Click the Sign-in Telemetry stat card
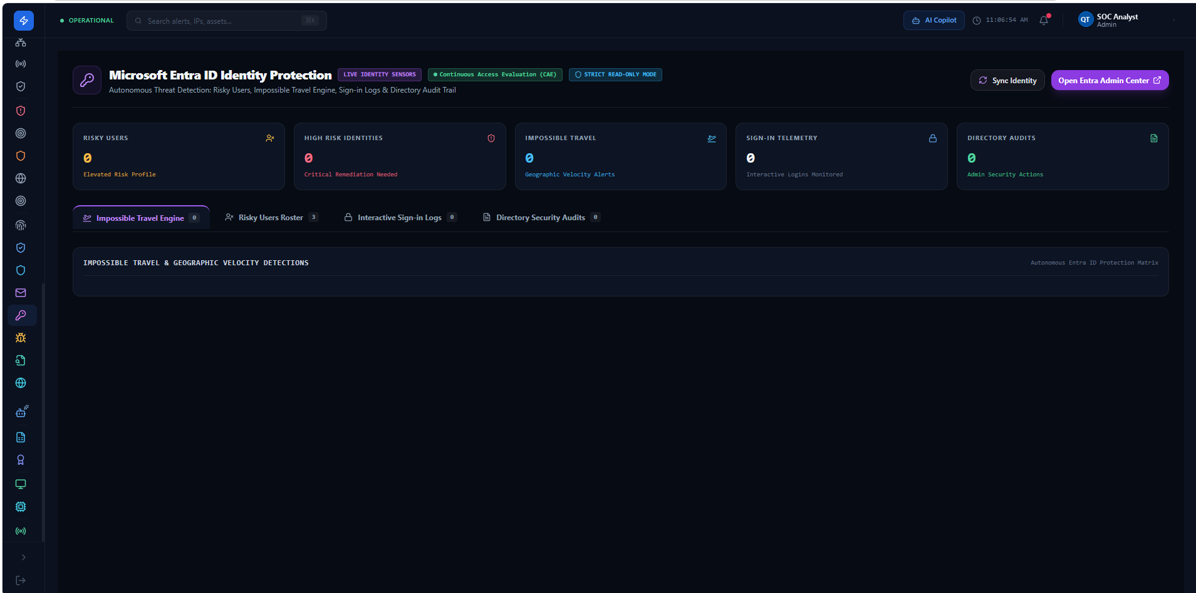 [841, 156]
